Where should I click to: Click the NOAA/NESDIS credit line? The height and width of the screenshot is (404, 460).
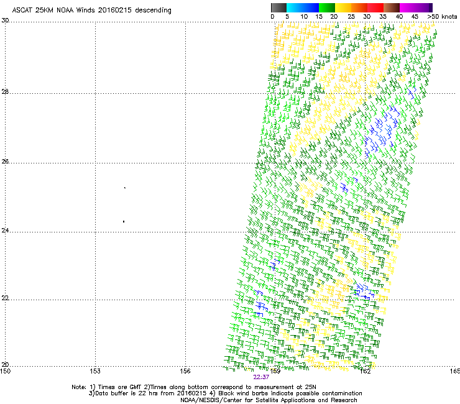click(269, 400)
